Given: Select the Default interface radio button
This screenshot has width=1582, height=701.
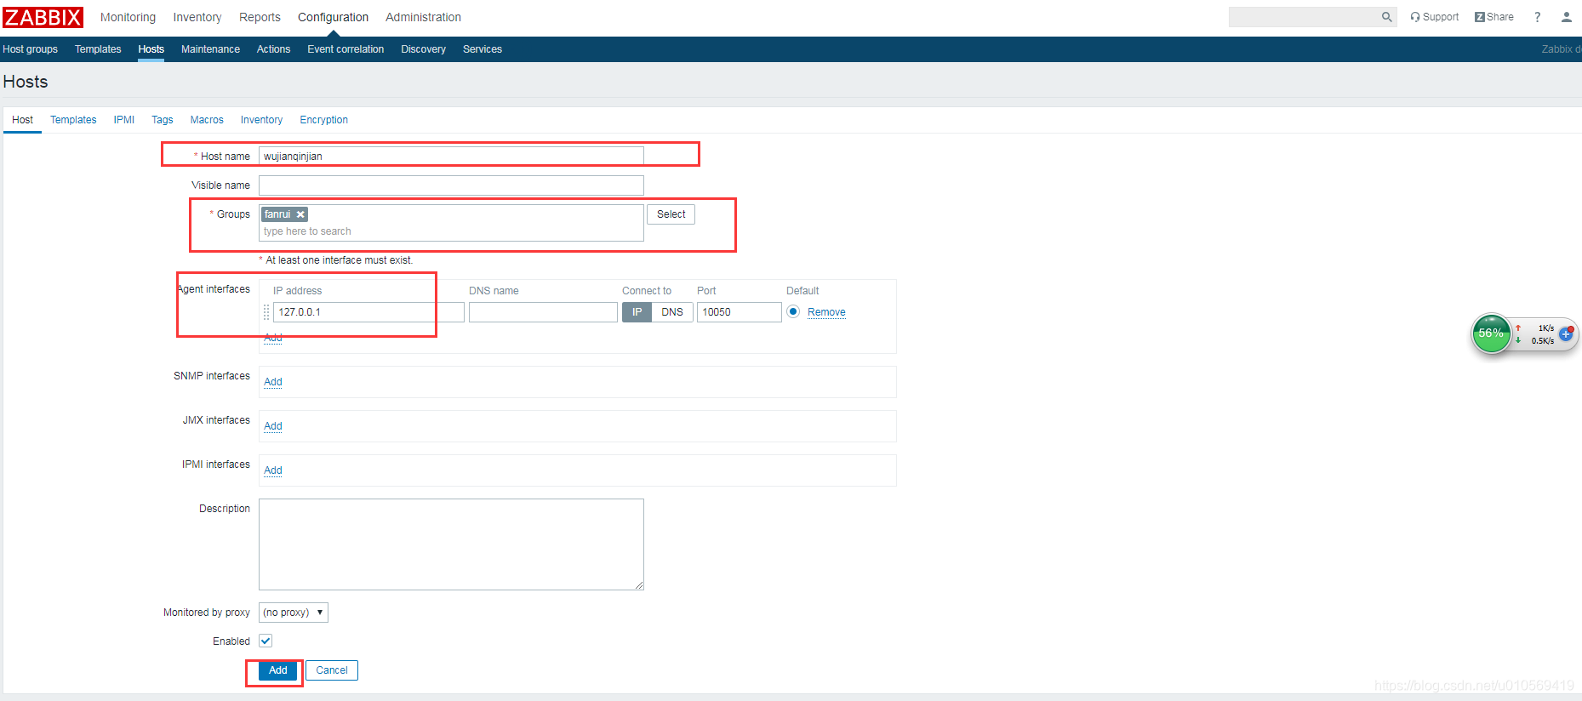Looking at the screenshot, I should coord(793,311).
